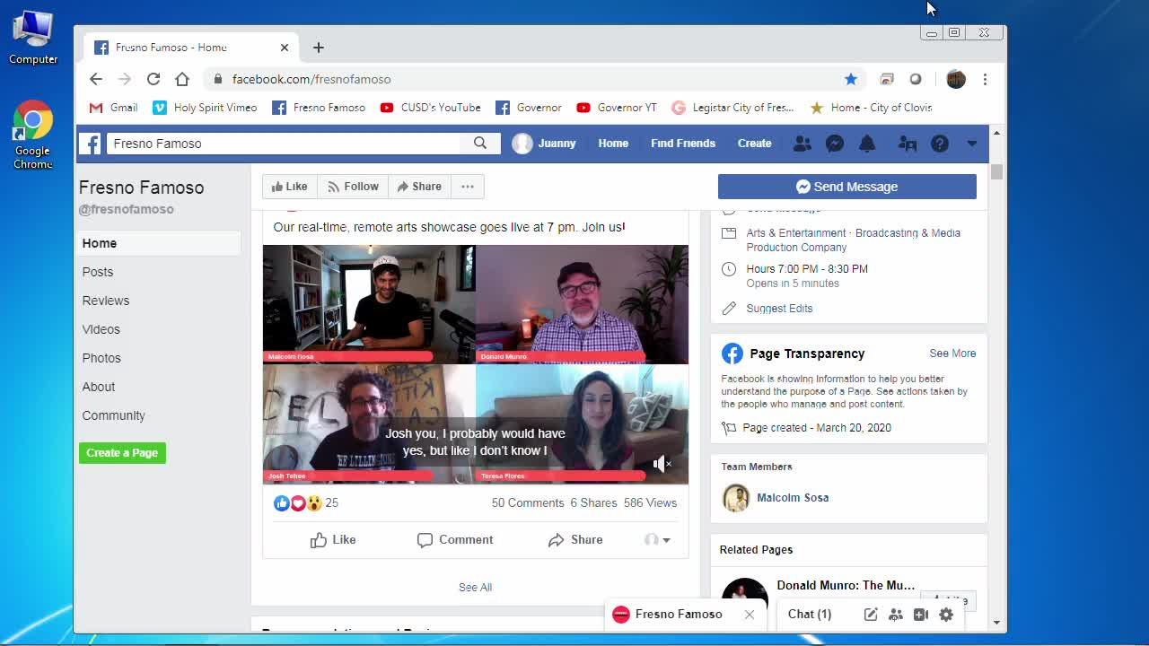Click Gmail bookmark
This screenshot has width=1149, height=646.
[113, 108]
